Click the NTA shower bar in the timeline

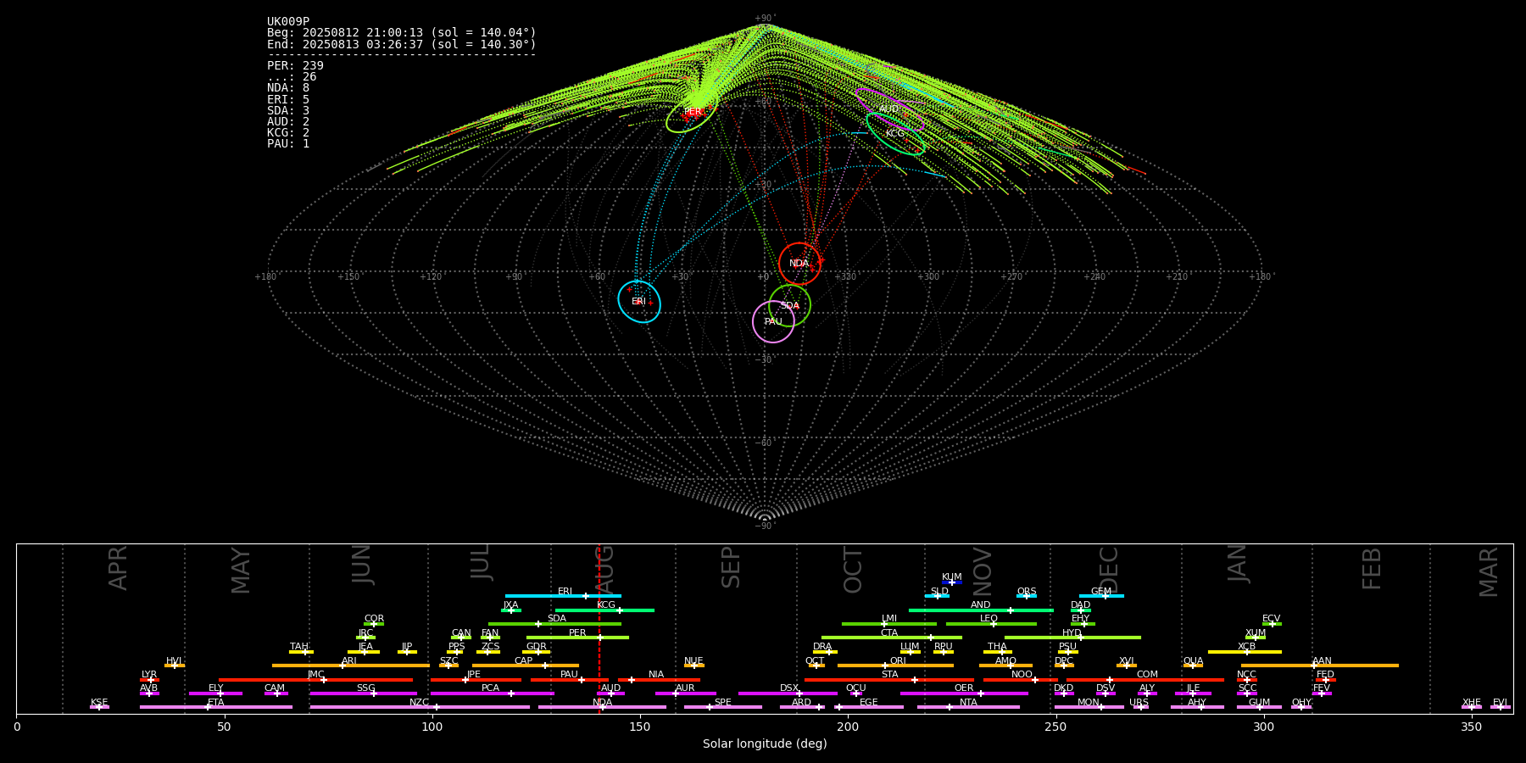[968, 707]
